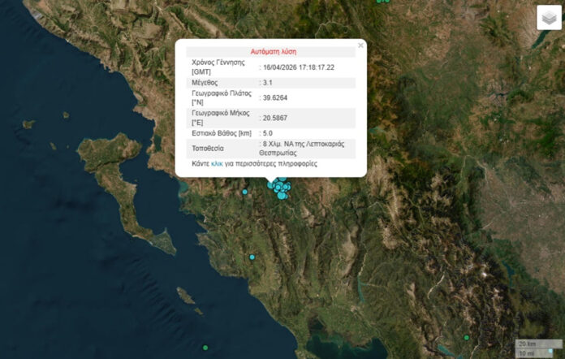
Task: Click the small island south of Corfu
Action: click(186, 294)
